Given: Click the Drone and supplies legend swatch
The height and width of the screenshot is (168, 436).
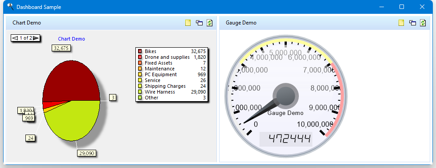Looking at the screenshot, I should (x=139, y=57).
